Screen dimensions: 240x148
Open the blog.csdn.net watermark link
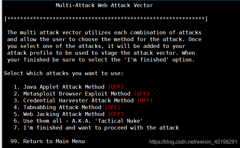193,142
